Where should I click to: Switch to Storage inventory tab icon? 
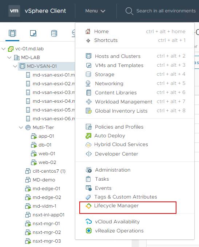click(54, 34)
